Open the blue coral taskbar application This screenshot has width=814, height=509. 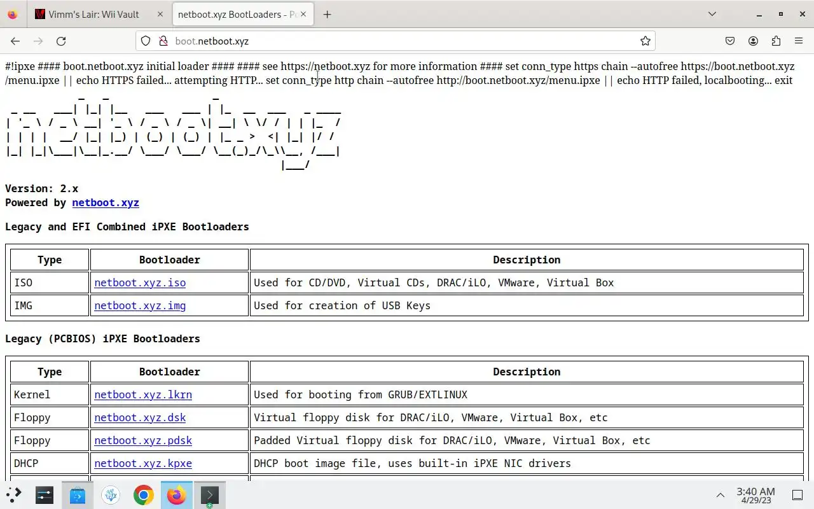point(111,494)
